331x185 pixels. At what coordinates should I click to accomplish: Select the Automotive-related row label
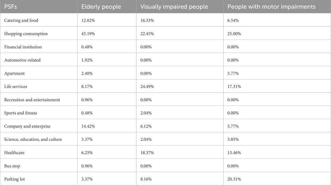pos(22,60)
